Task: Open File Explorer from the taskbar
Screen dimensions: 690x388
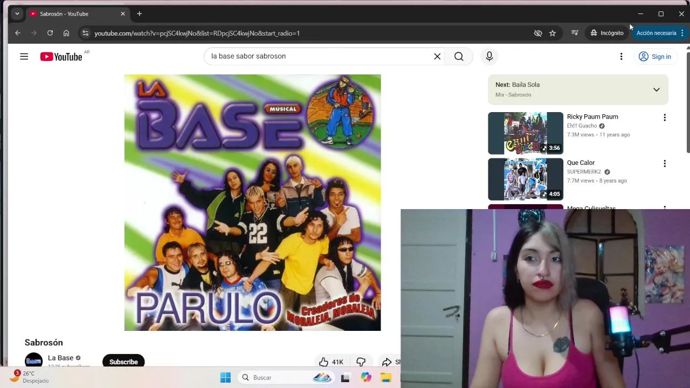Action: click(386, 377)
